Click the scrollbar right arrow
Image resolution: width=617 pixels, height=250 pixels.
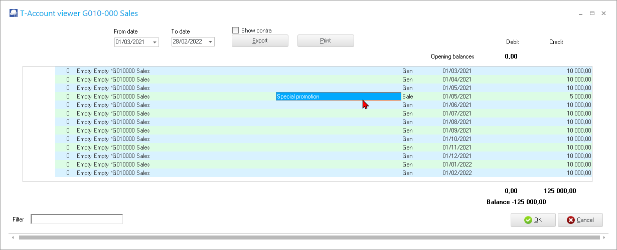coord(604,237)
